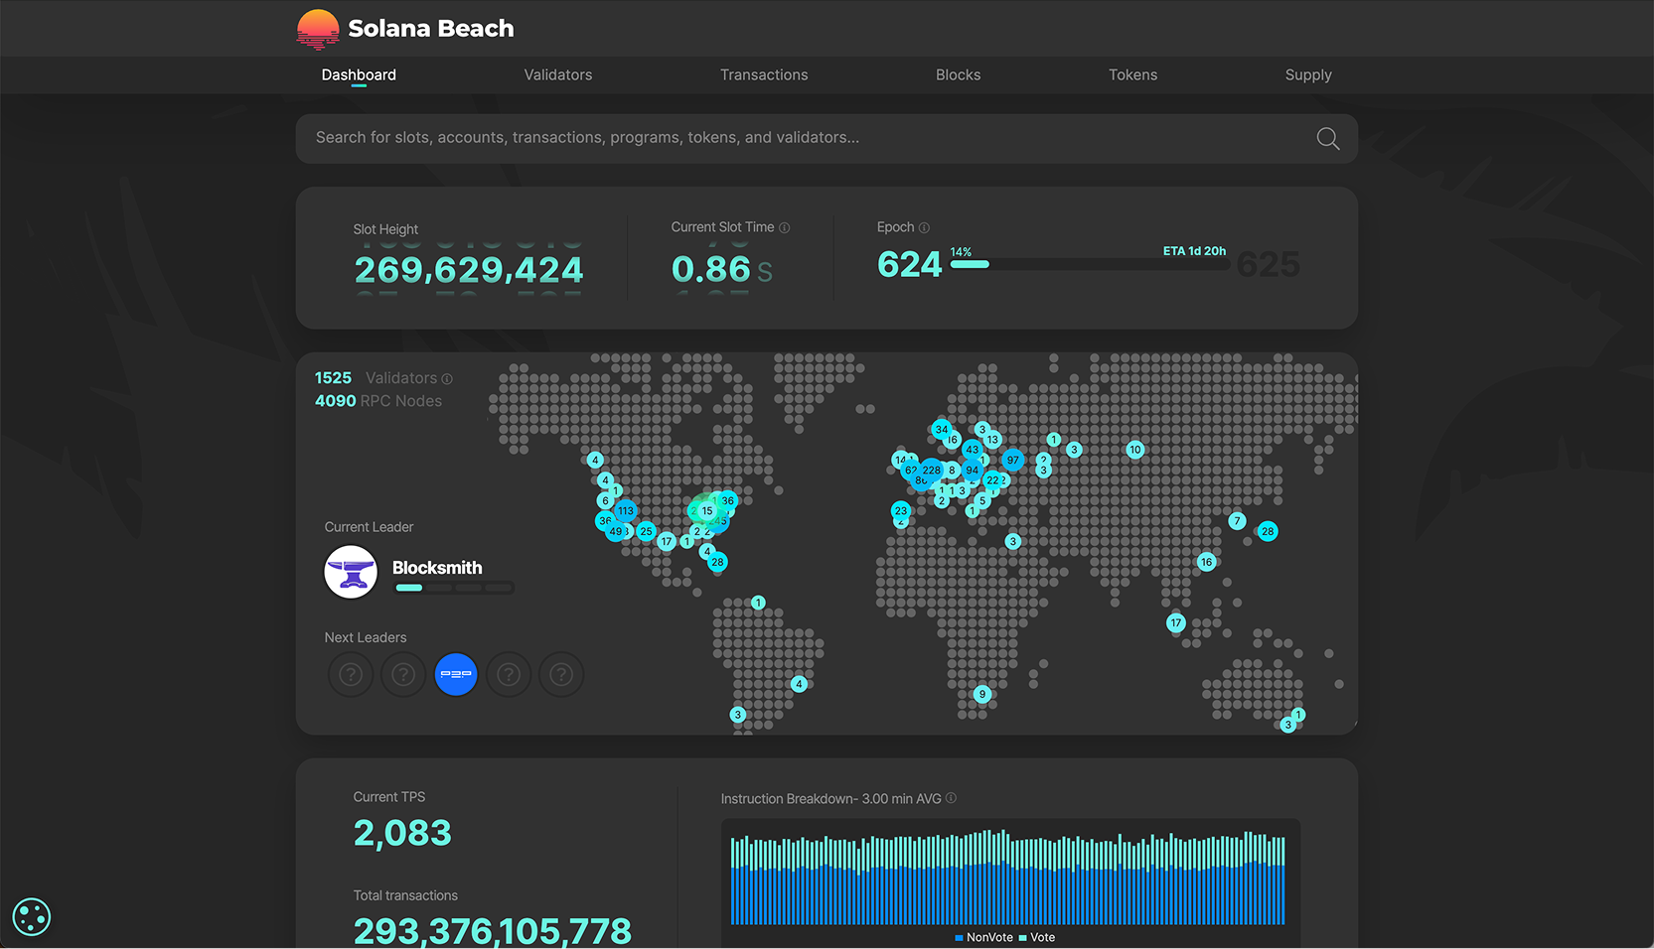Open the Validators info icon
This screenshot has width=1654, height=949.
(447, 378)
